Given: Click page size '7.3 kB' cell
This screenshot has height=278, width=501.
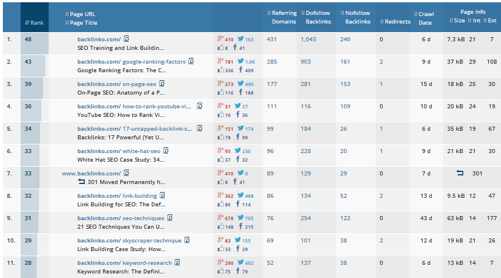Looking at the screenshot, I should [456, 40].
